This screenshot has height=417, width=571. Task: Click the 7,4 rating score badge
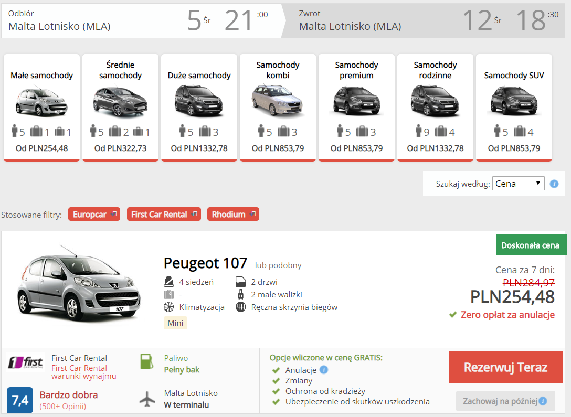[x=20, y=400]
